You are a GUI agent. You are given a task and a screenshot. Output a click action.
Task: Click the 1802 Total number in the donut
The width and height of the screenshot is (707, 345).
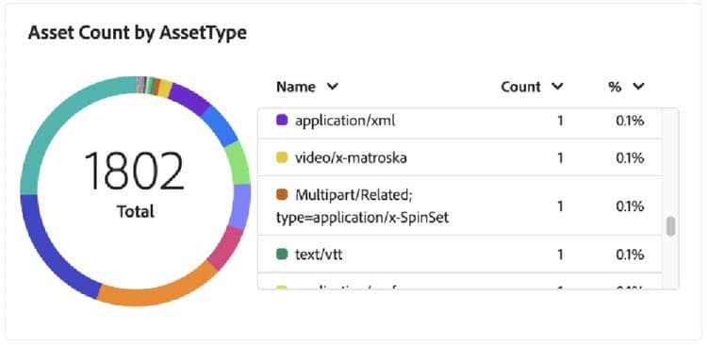135,171
